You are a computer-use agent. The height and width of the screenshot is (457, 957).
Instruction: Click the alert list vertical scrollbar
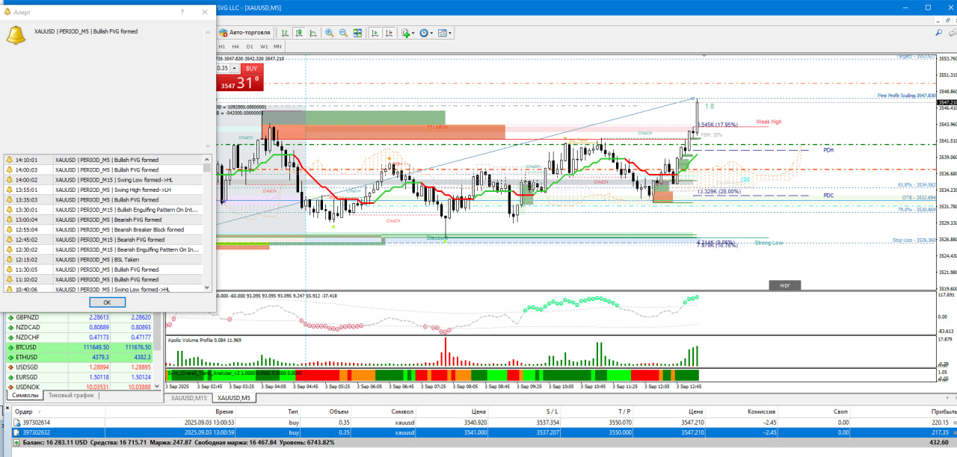tap(207, 223)
